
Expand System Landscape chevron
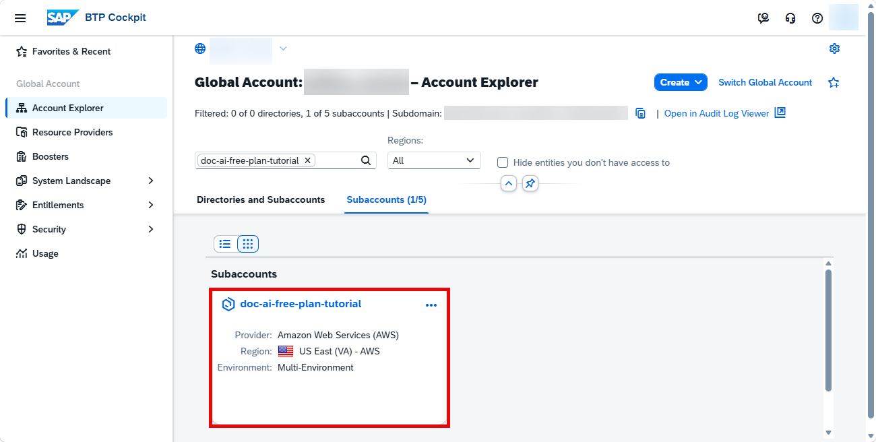pos(150,181)
